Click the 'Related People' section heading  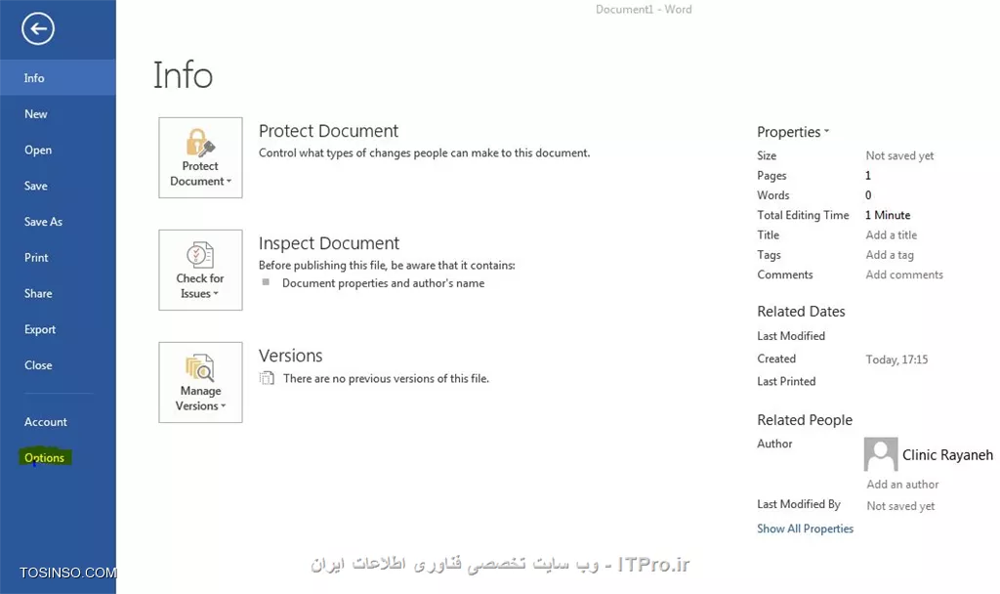tap(805, 420)
